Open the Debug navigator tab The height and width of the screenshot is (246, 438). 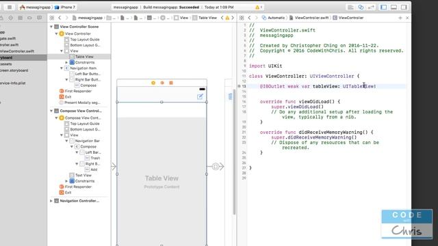click(20, 18)
